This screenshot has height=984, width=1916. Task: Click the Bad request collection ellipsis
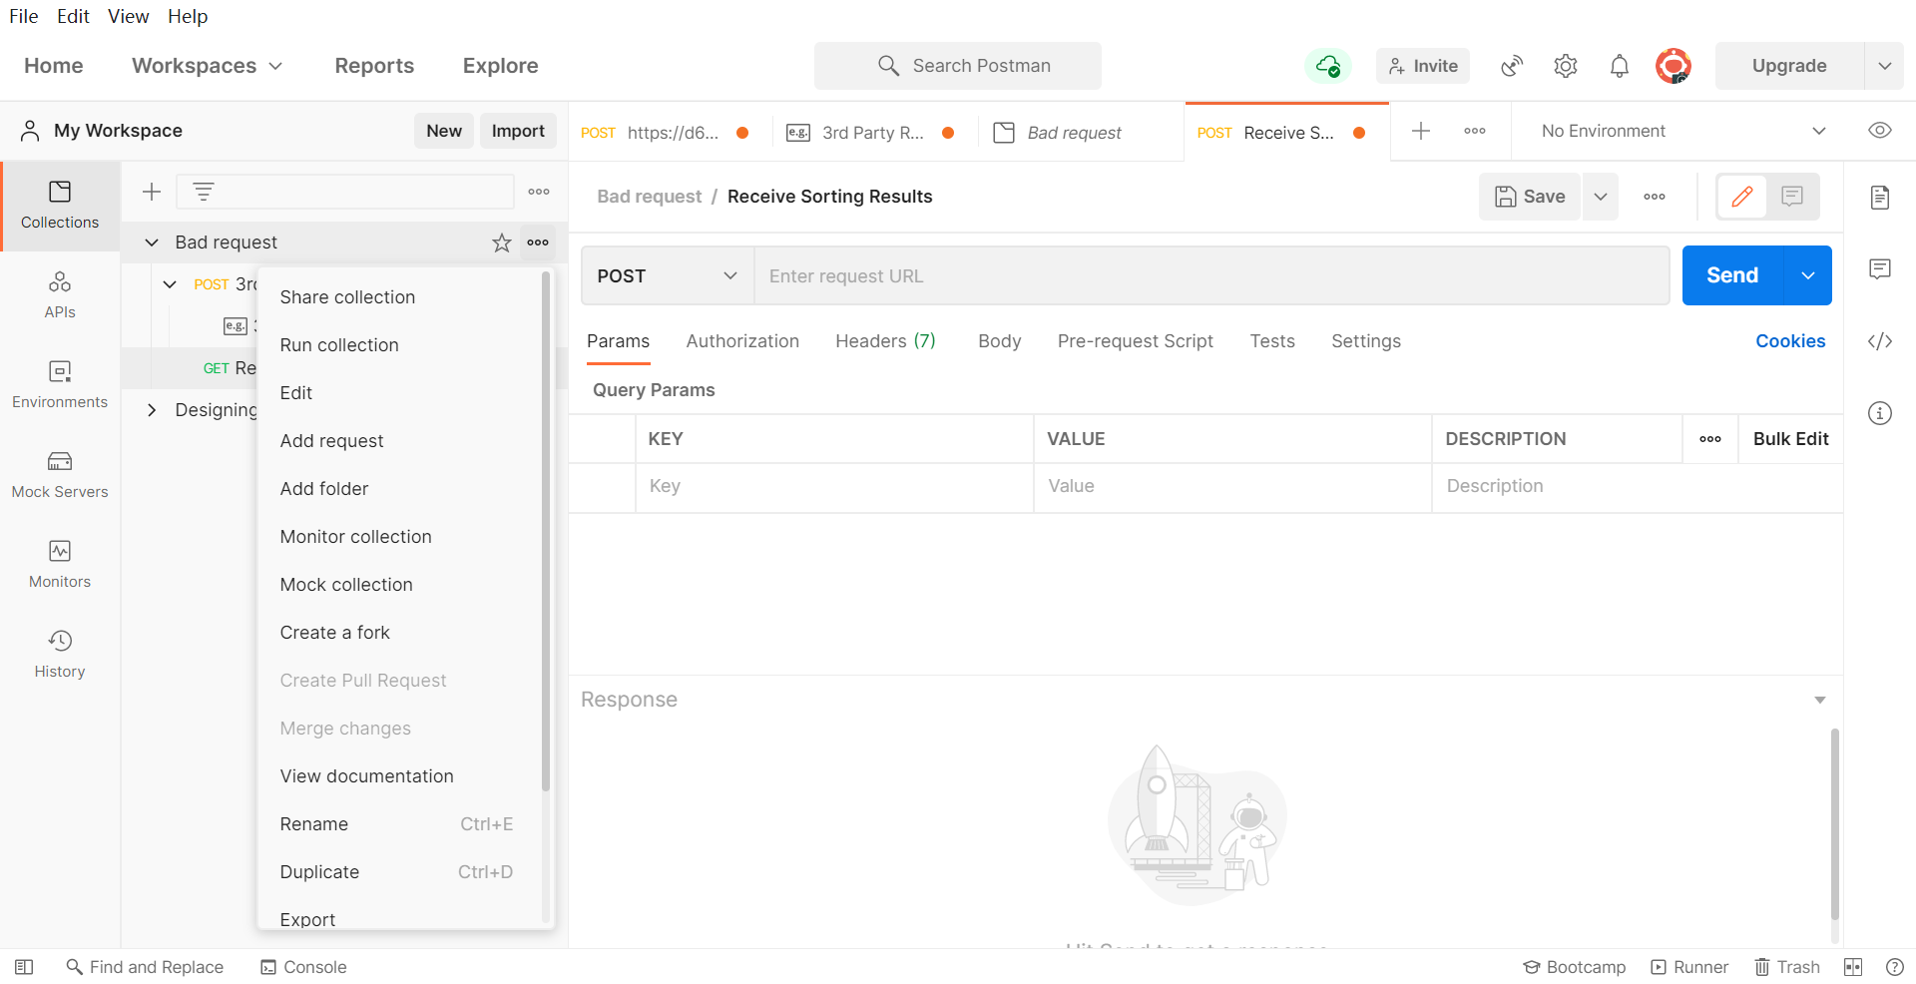[538, 243]
